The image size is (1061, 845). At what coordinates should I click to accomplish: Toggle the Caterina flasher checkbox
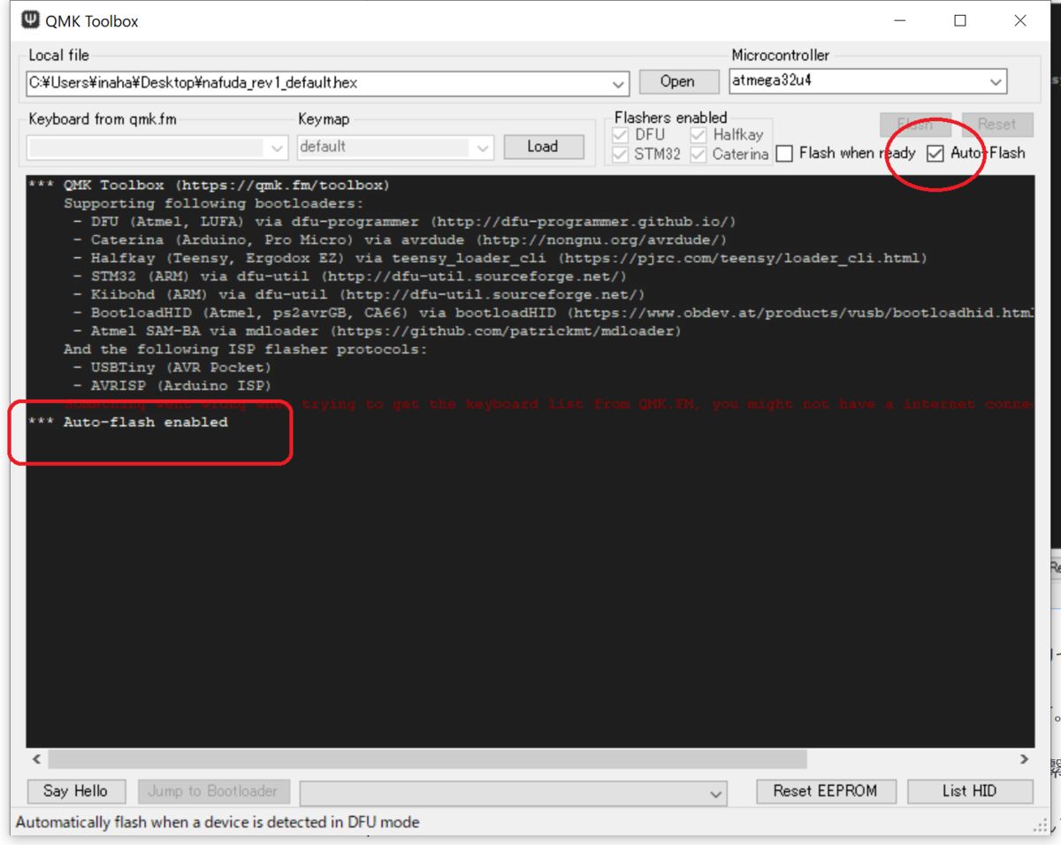[698, 155]
